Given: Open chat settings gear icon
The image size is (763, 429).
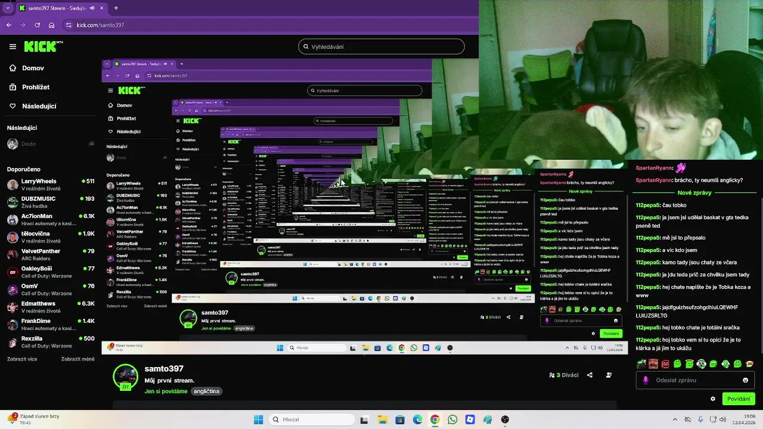Looking at the screenshot, I should 712,399.
